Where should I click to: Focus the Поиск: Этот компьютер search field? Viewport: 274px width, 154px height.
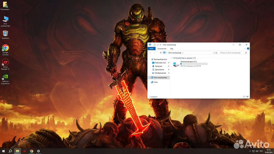[233, 53]
